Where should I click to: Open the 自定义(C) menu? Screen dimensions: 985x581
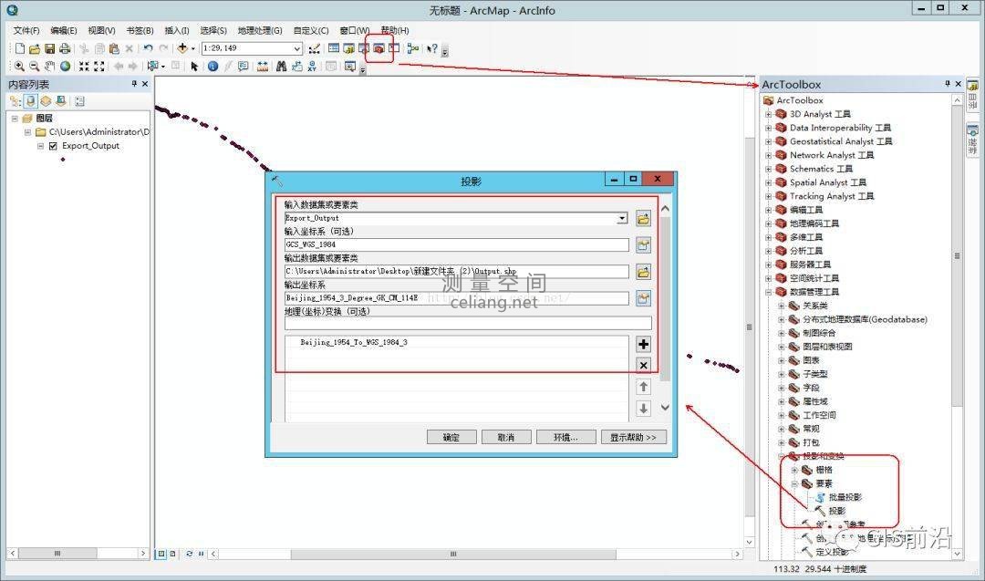pos(311,30)
